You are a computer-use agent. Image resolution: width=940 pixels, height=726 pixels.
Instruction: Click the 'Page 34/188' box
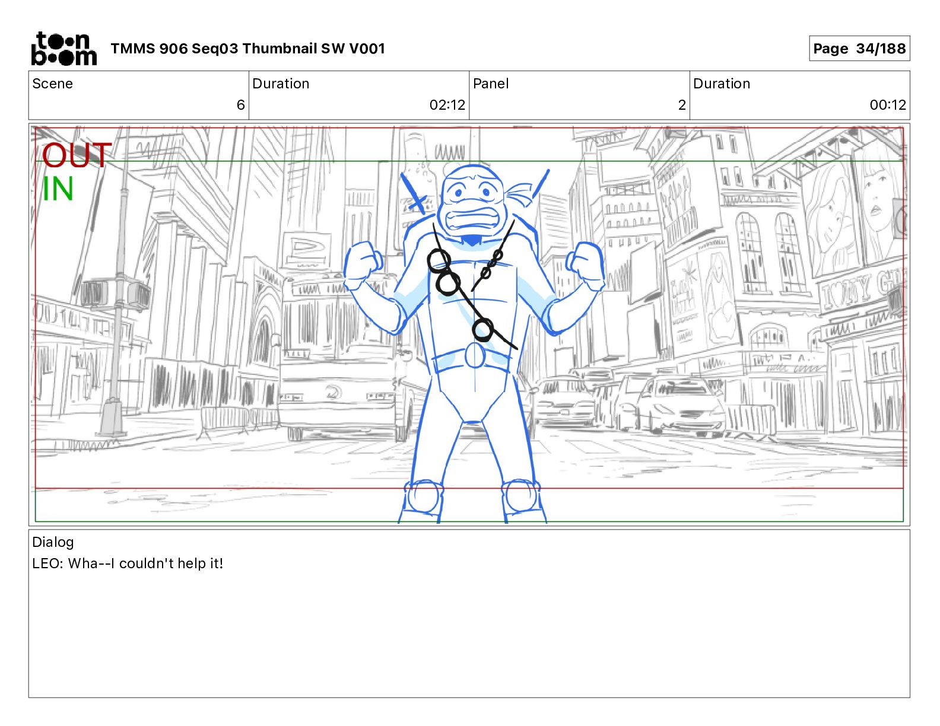[x=859, y=49]
